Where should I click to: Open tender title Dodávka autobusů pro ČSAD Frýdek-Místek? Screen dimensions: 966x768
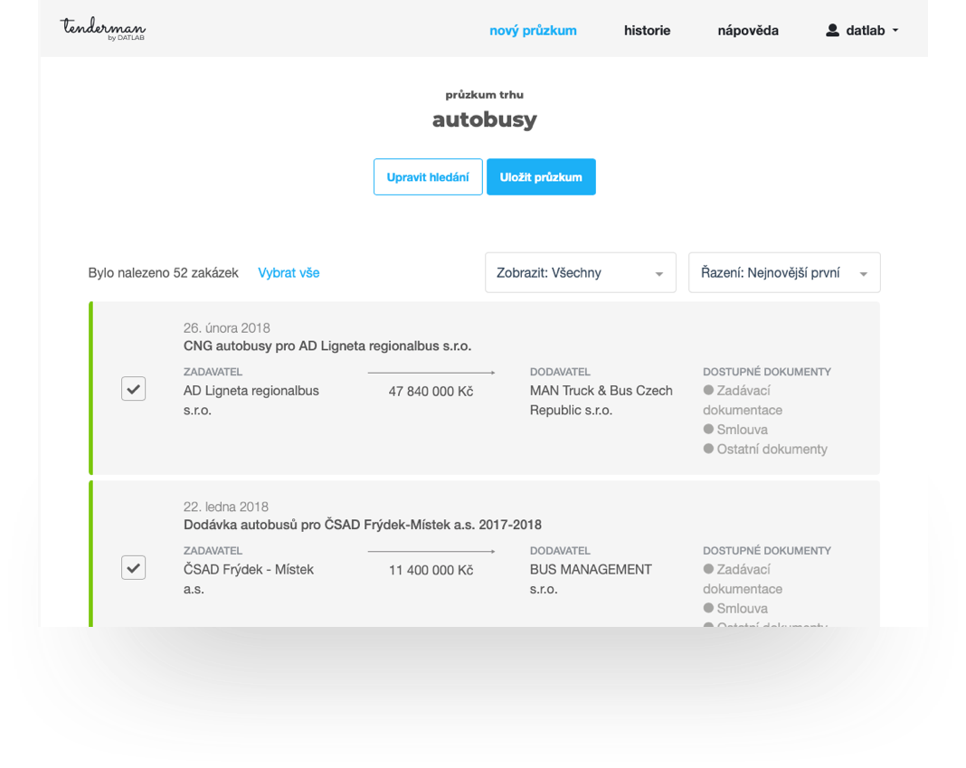point(362,525)
